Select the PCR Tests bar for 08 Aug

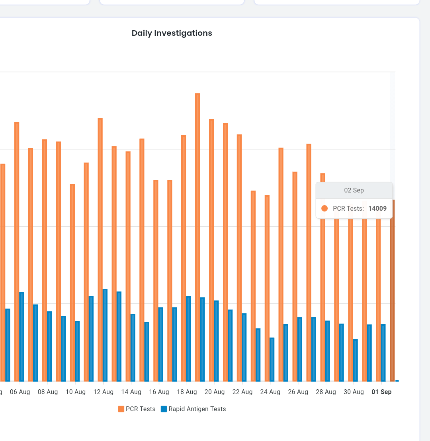point(45,260)
